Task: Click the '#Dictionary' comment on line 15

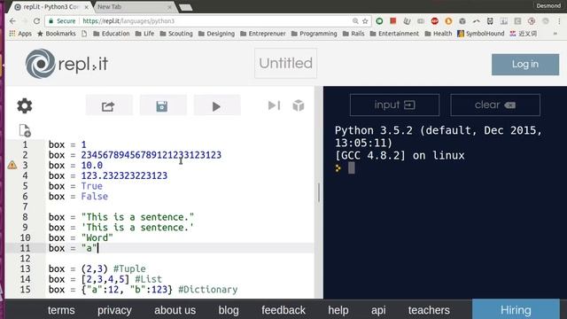Action: 208,290
